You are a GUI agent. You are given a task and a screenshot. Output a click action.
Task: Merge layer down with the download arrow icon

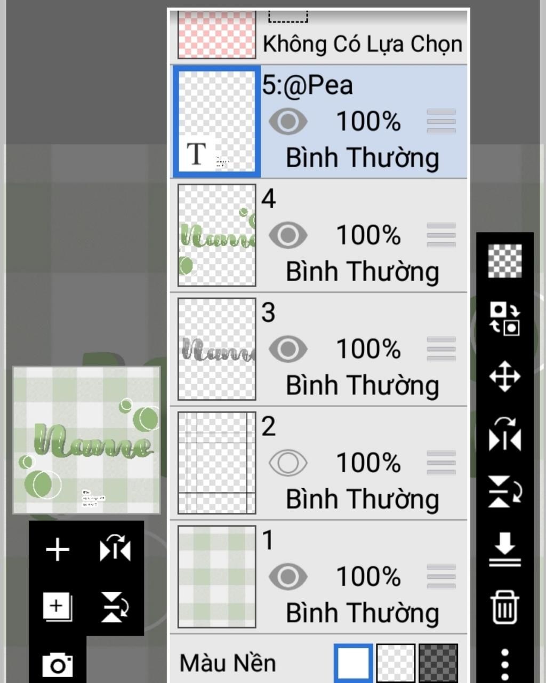pyautogui.click(x=504, y=549)
